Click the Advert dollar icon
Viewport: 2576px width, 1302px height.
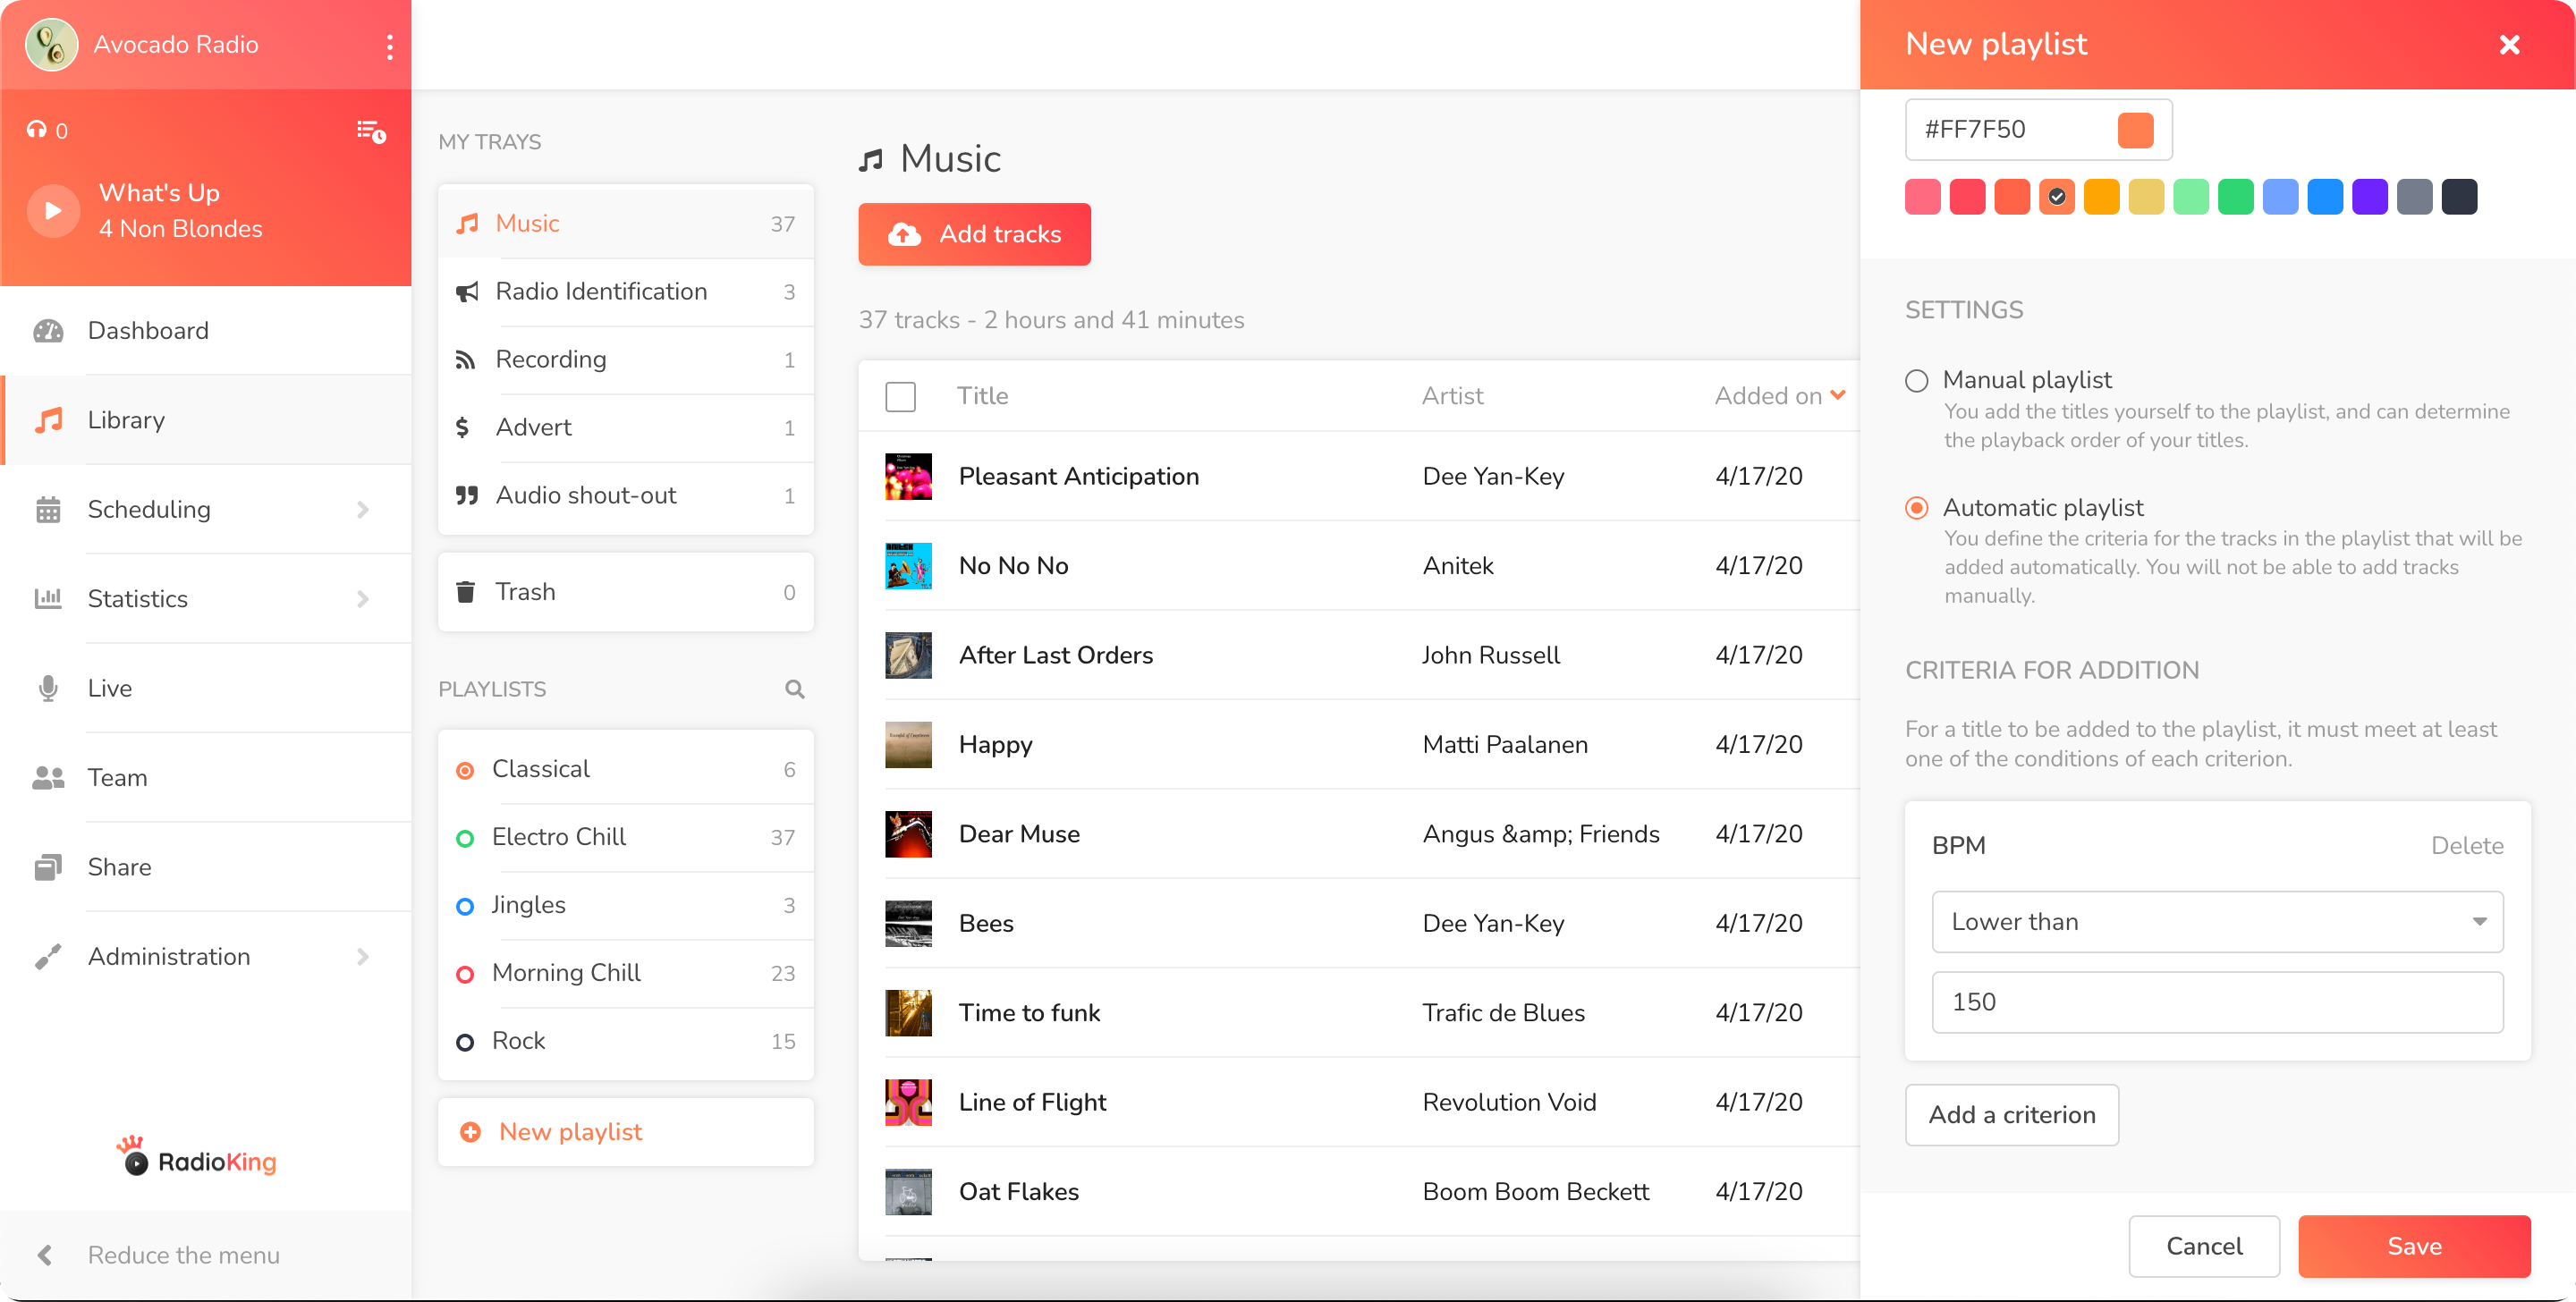462,427
